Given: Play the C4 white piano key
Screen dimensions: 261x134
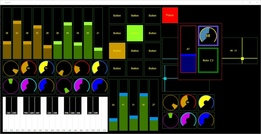Looking at the screenshot, I should pyautogui.click(x=46, y=122).
